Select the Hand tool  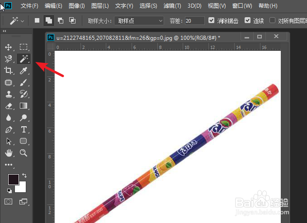[9, 153]
